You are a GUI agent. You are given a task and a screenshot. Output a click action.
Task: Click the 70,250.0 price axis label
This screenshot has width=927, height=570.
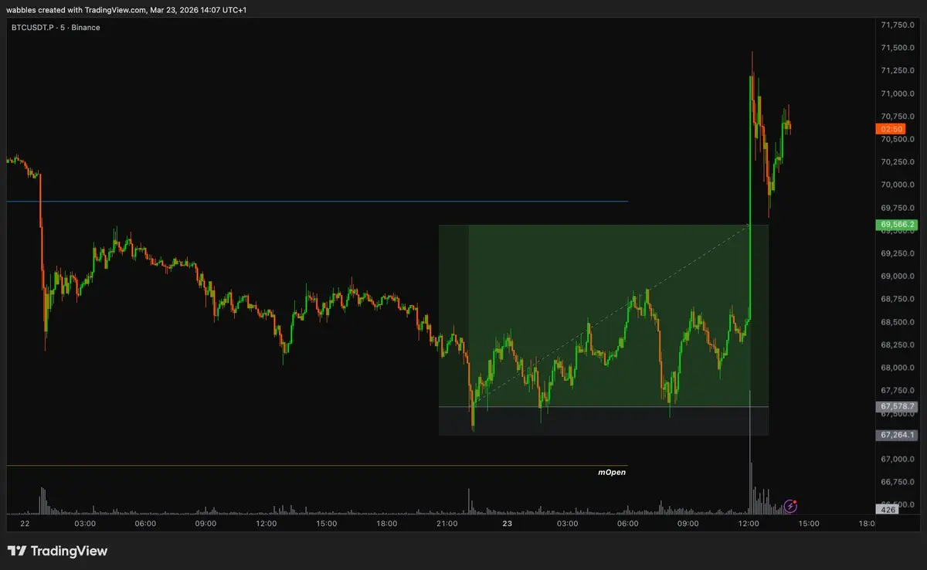pos(898,162)
